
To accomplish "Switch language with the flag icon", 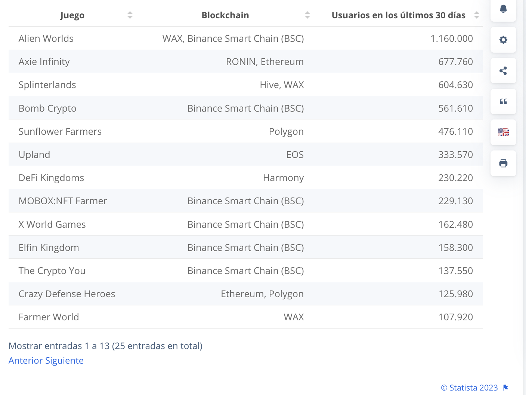I will pyautogui.click(x=503, y=133).
